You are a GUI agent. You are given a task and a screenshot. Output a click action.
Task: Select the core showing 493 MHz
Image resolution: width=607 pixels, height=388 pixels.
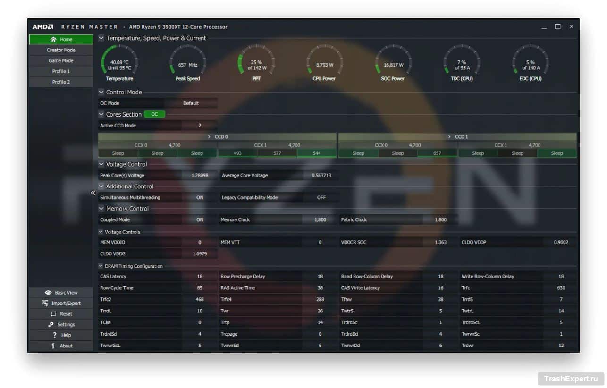(x=238, y=153)
